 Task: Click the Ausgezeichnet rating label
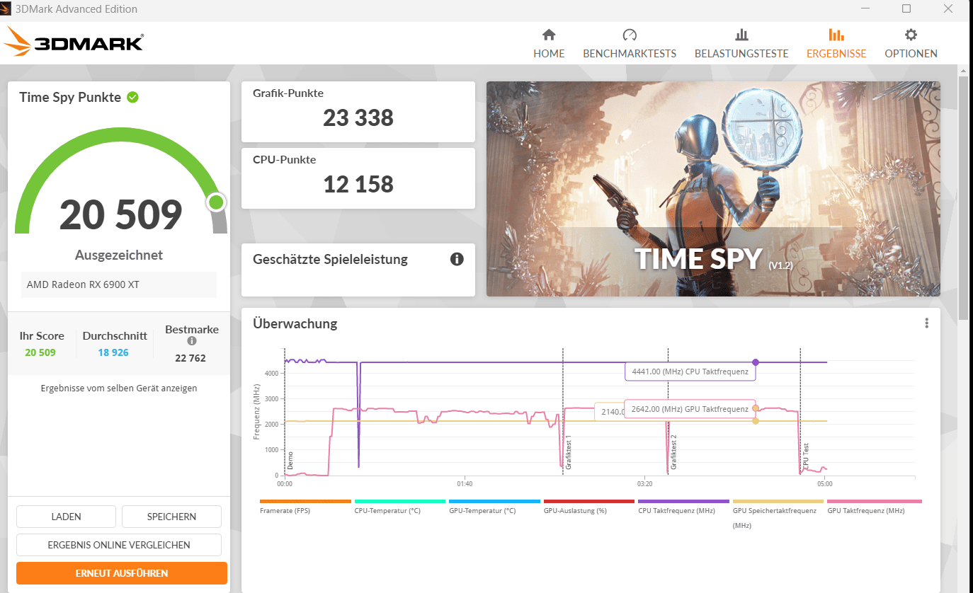(x=119, y=255)
